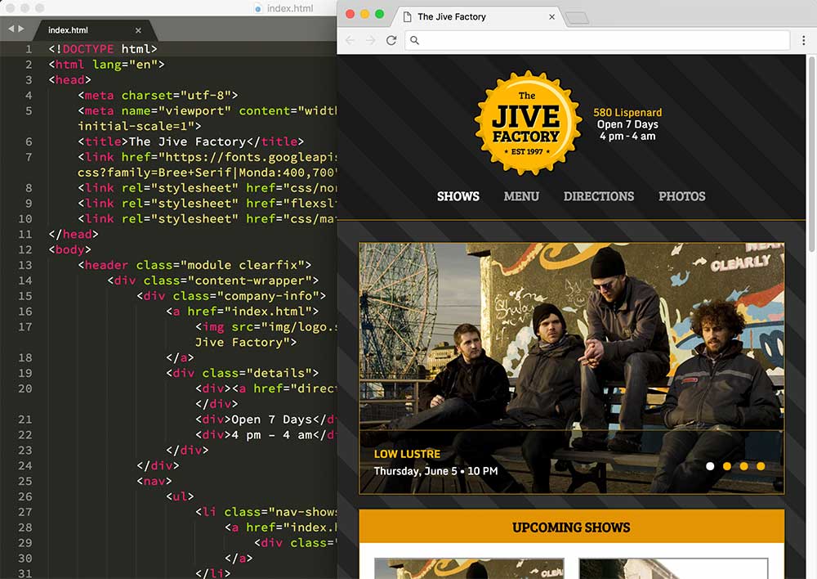The width and height of the screenshot is (817, 579).
Task: Click line number 25 in the editor gutter
Action: tap(25, 481)
